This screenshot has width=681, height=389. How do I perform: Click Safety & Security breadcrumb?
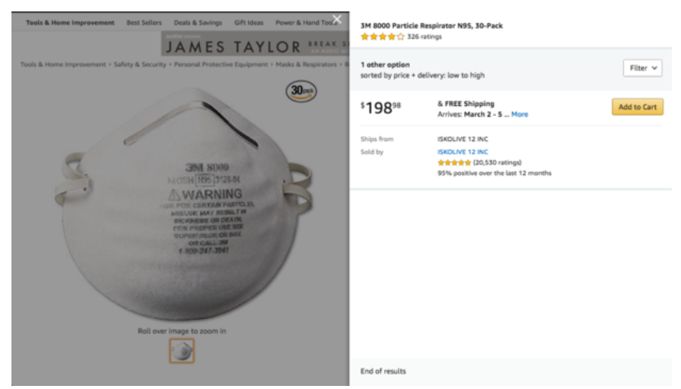(140, 65)
